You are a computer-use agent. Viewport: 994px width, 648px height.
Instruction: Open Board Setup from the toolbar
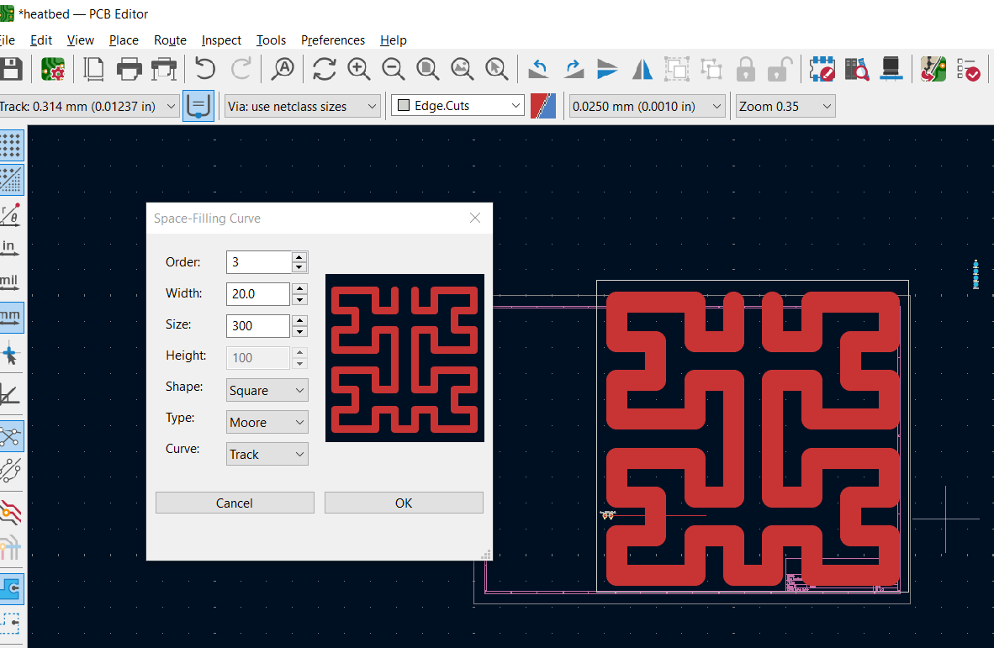[x=53, y=69]
